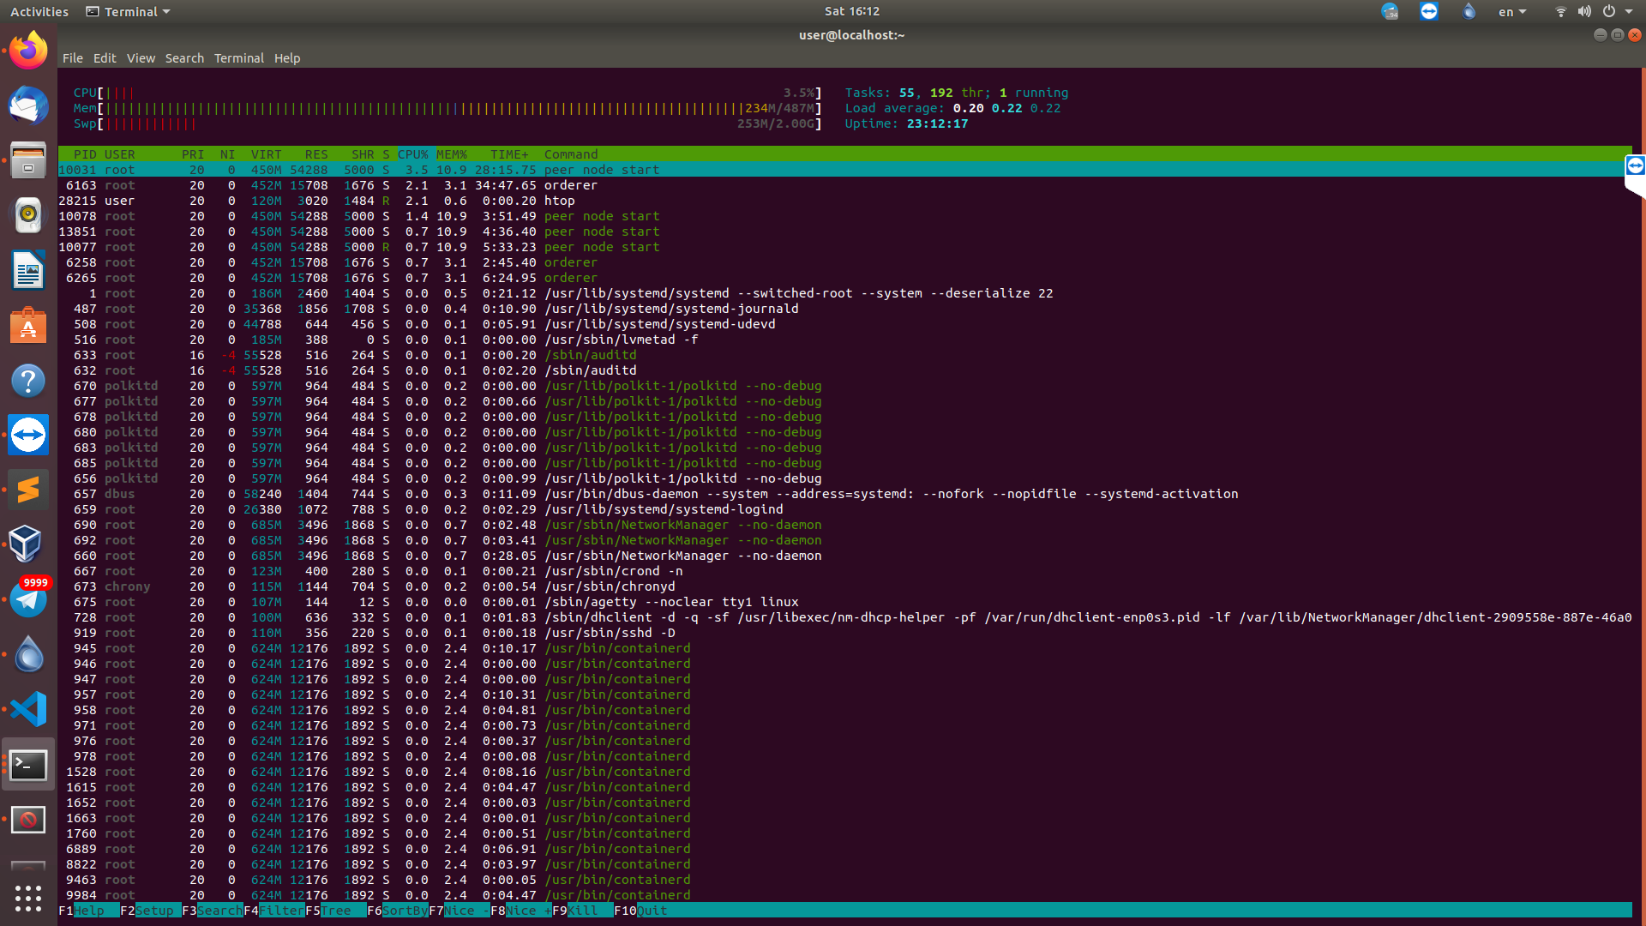Click F5 Tree view toggle
1646x926 pixels.
pyautogui.click(x=335, y=911)
